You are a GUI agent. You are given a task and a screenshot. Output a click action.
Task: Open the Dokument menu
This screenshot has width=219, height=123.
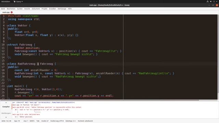[x=36, y=9]
